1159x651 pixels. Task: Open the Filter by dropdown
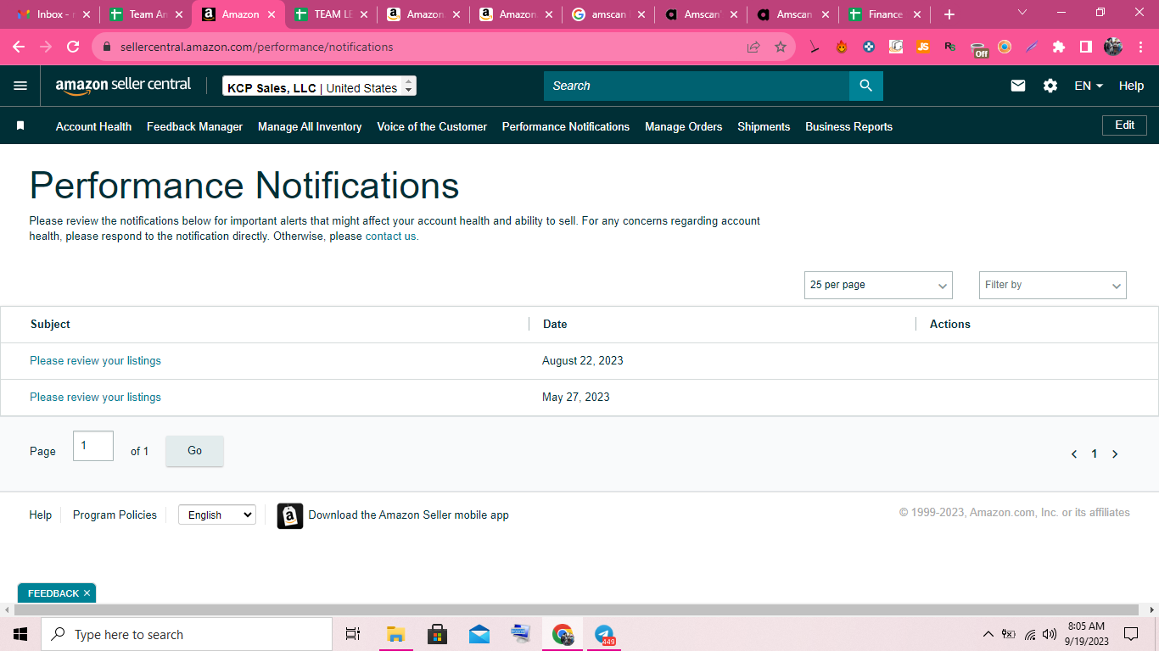tap(1052, 285)
